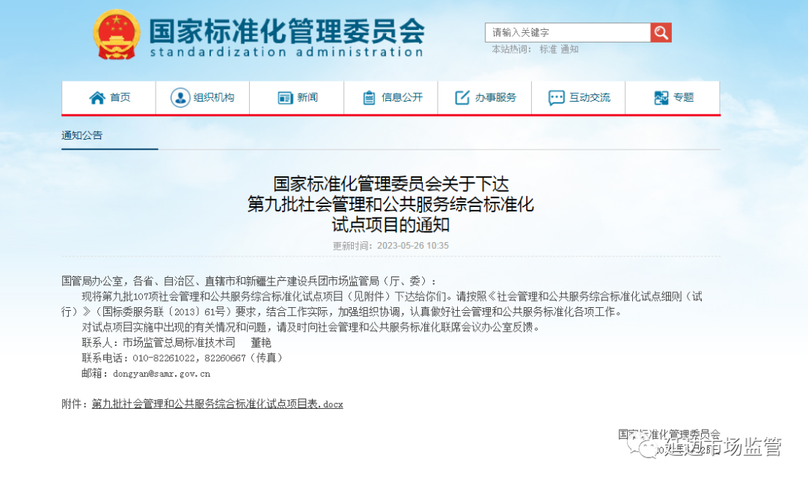Click the update time 2023-05-26 10:35
The width and height of the screenshot is (808, 482).
413,246
